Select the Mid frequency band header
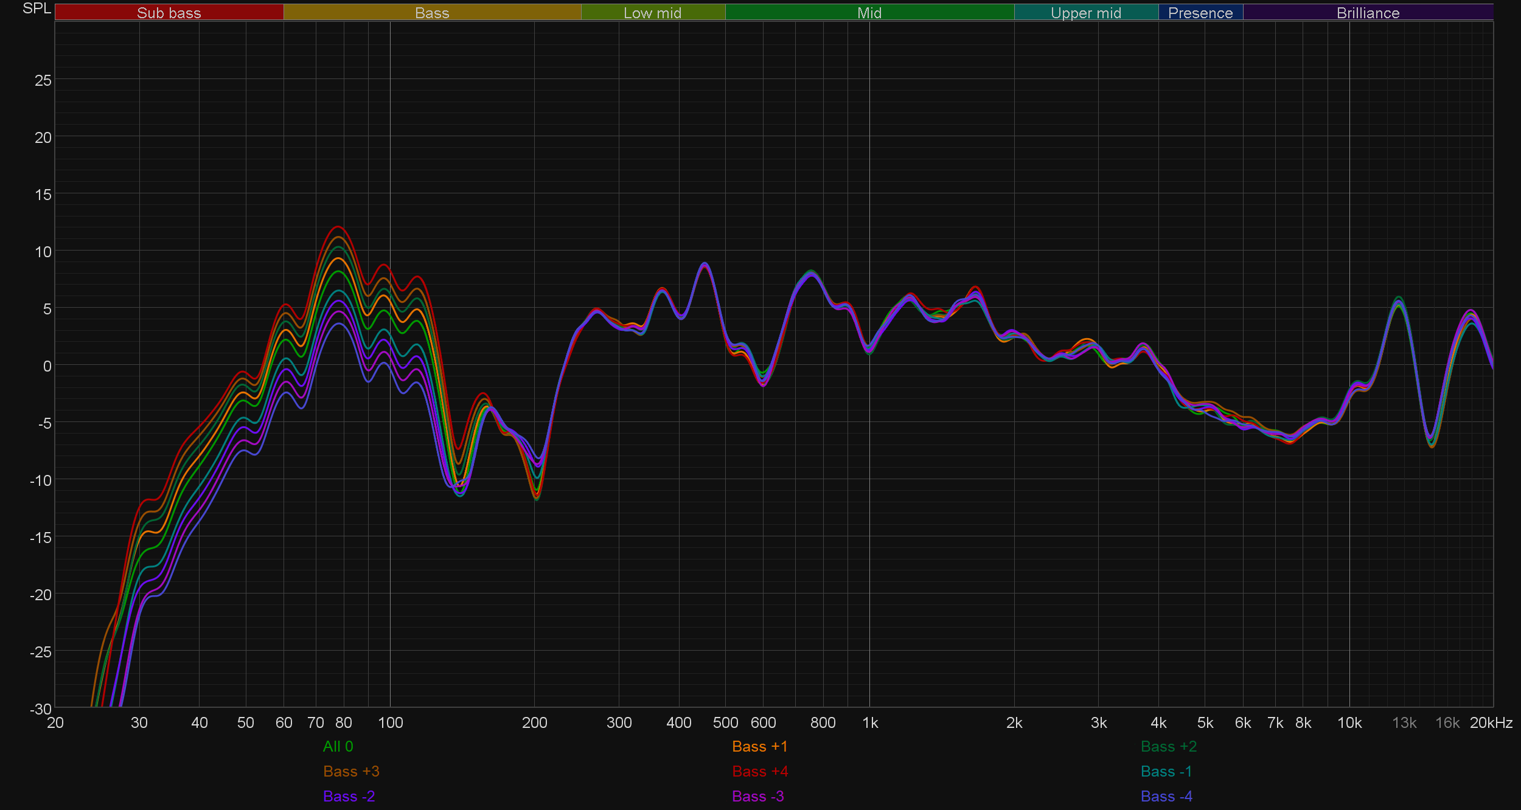Image resolution: width=1521 pixels, height=810 pixels. click(869, 13)
